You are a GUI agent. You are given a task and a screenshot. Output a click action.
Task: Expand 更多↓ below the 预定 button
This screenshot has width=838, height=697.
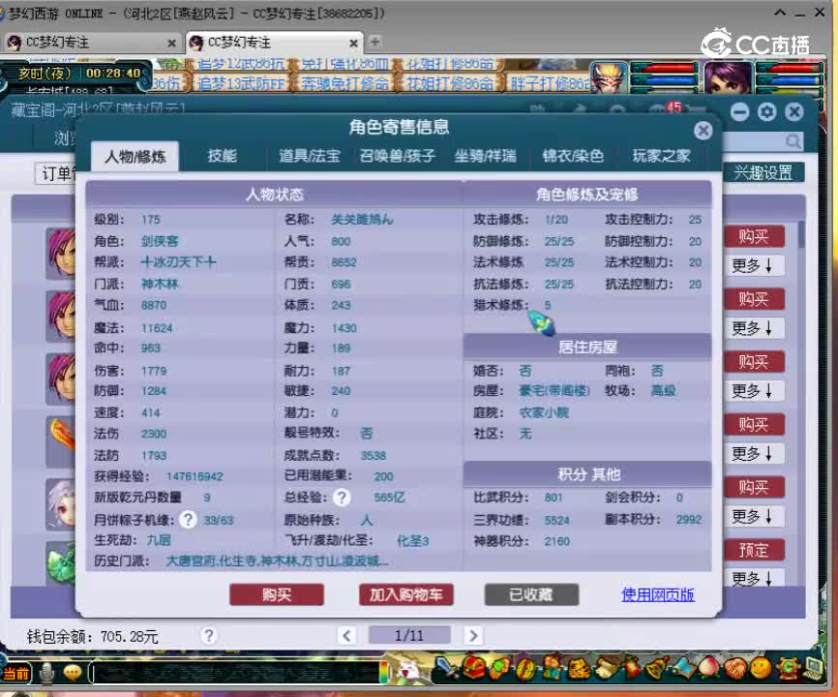coord(753,578)
